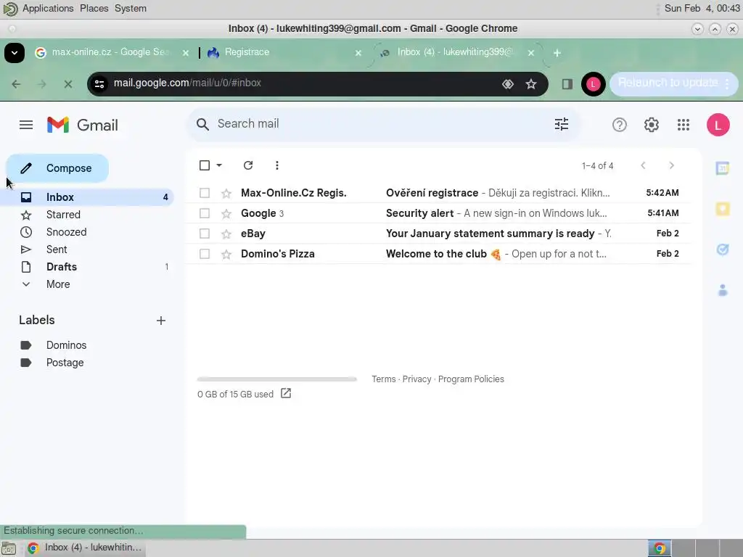Open the More three-dot toolbar menu
Image resolution: width=743 pixels, height=557 pixels.
277,165
